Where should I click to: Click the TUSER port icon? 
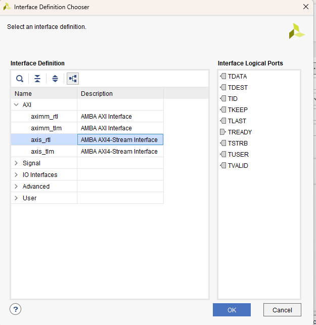pos(223,155)
